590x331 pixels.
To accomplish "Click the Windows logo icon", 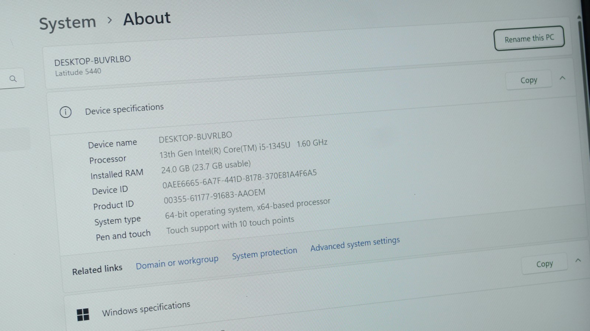I will (83, 315).
